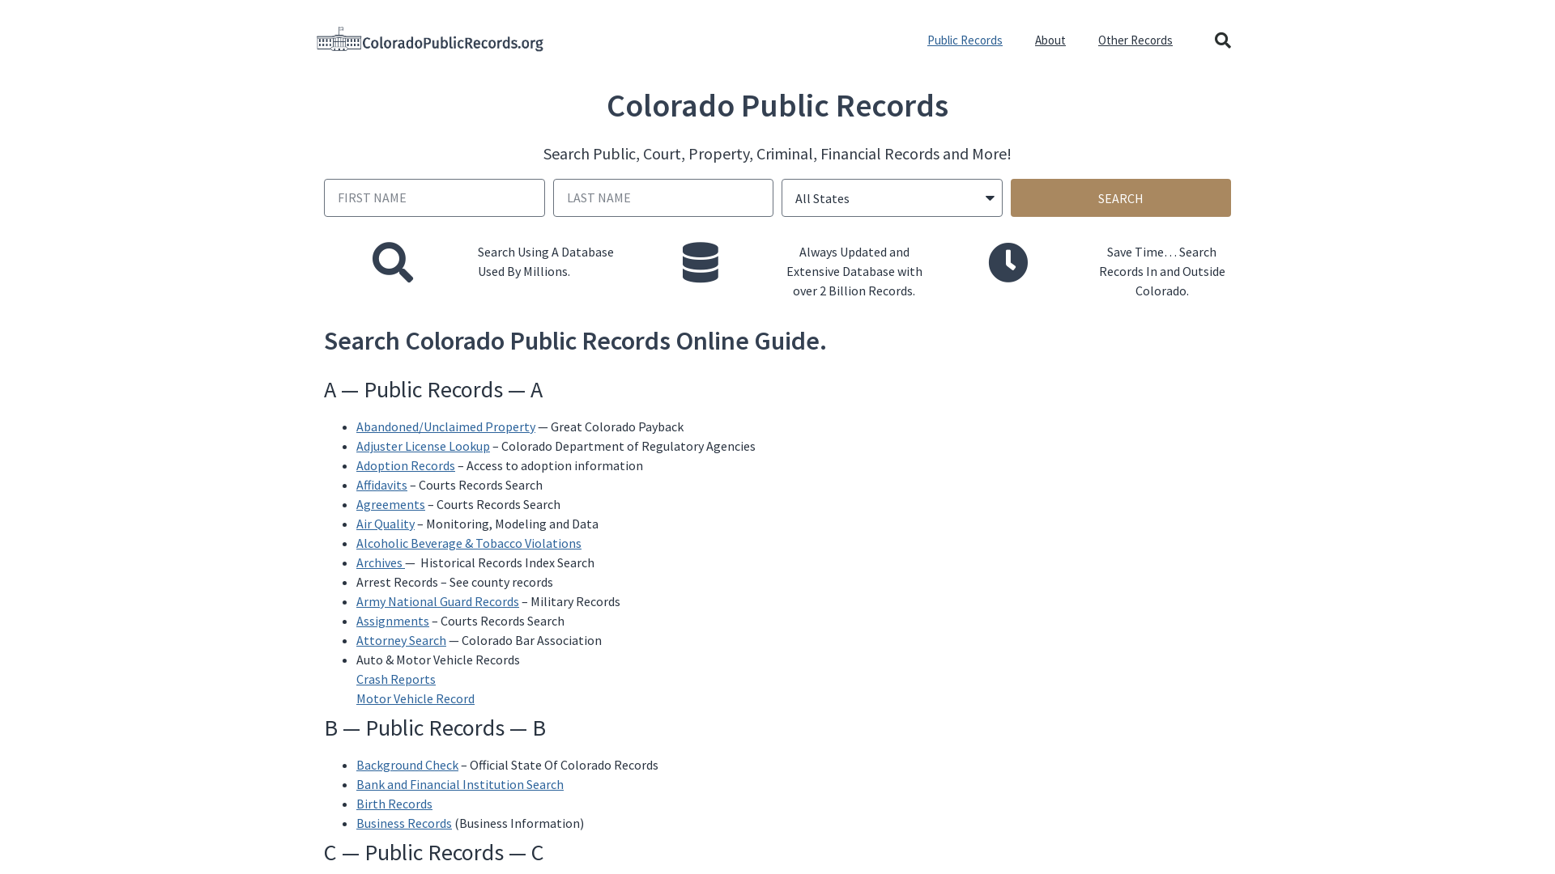1555x874 pixels.
Task: Expand the All States state selector
Action: (892, 197)
